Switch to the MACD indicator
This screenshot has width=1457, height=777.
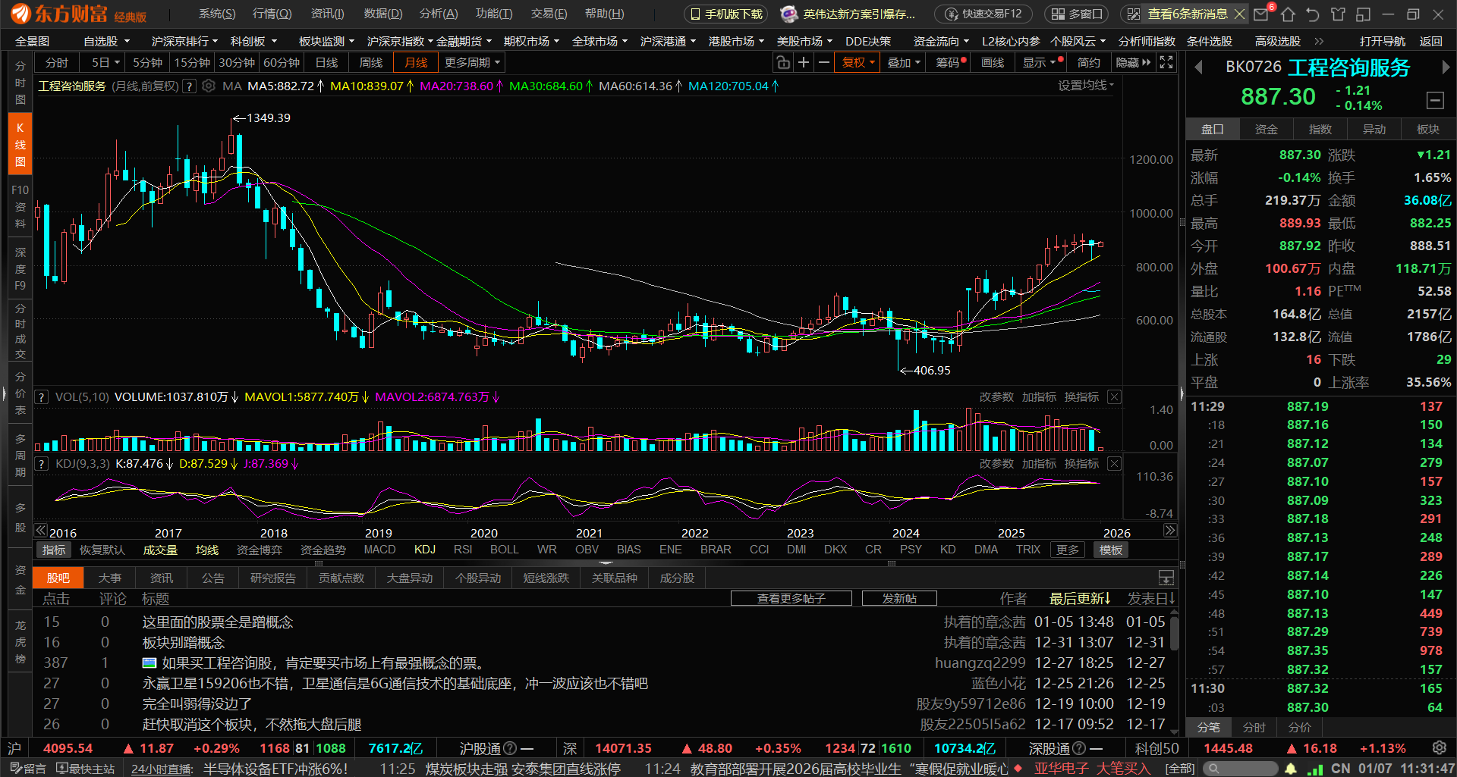[x=379, y=550]
